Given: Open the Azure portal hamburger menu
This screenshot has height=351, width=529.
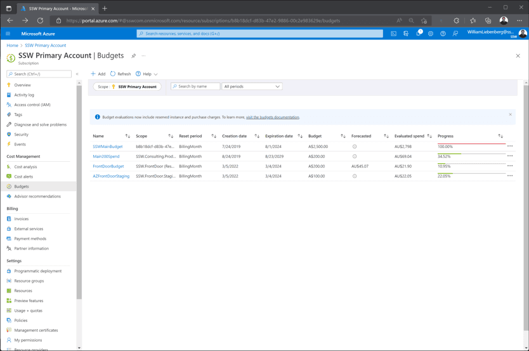Looking at the screenshot, I should (8, 34).
